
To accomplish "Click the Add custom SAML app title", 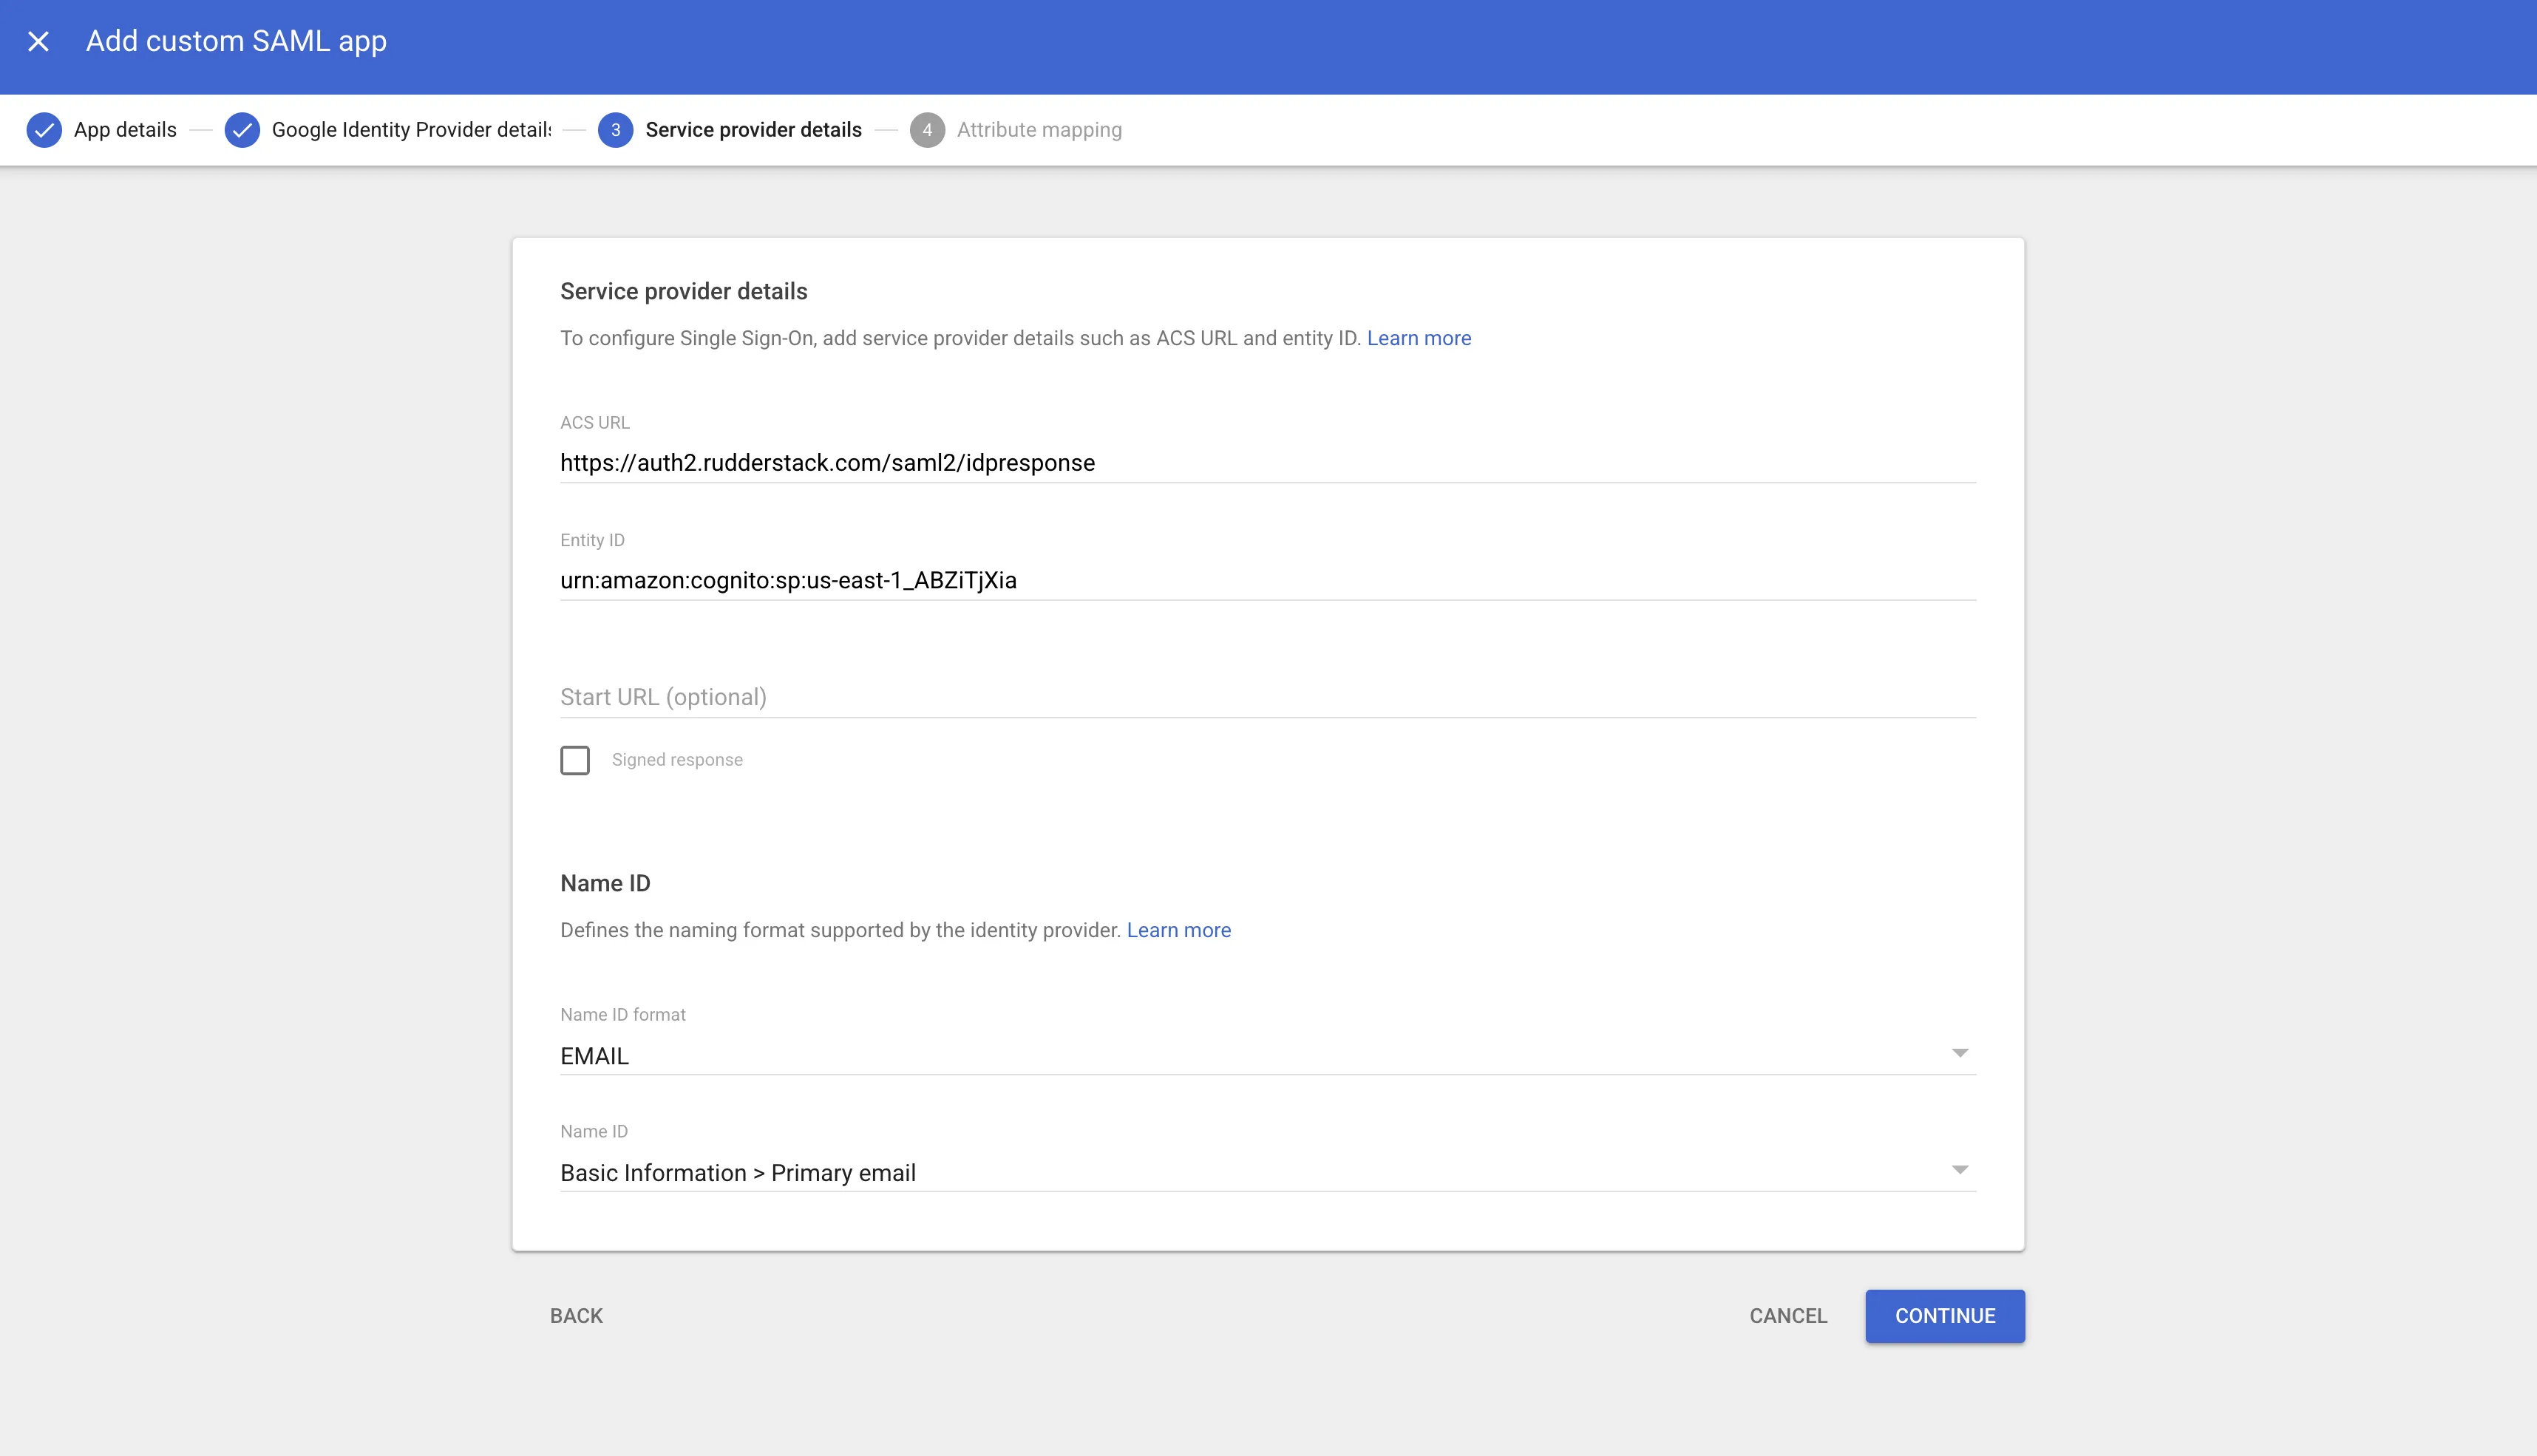I will point(236,41).
